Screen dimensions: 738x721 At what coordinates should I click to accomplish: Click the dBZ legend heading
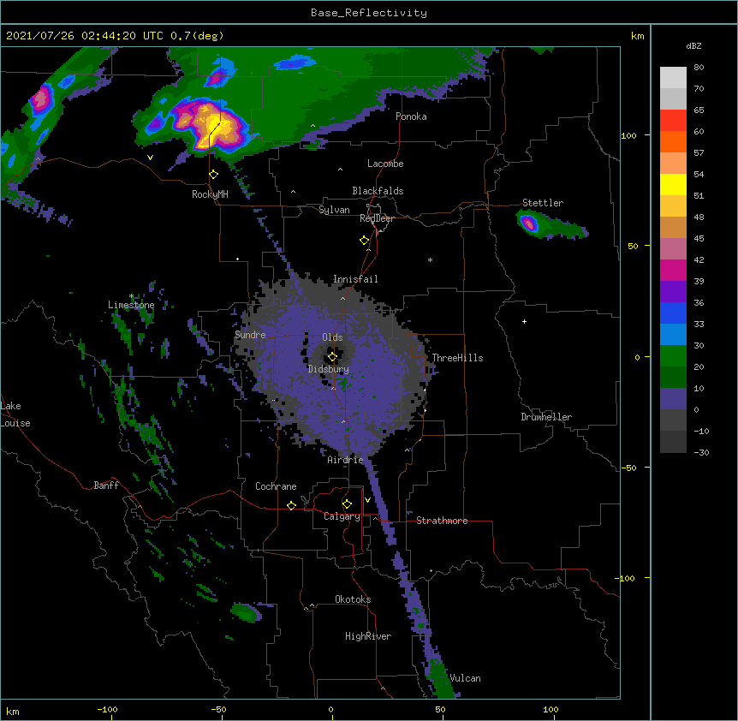click(693, 45)
